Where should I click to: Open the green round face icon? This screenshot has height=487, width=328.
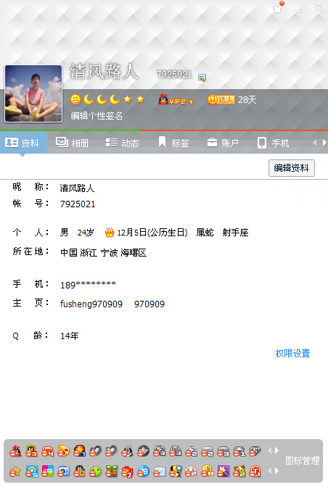pos(96,472)
